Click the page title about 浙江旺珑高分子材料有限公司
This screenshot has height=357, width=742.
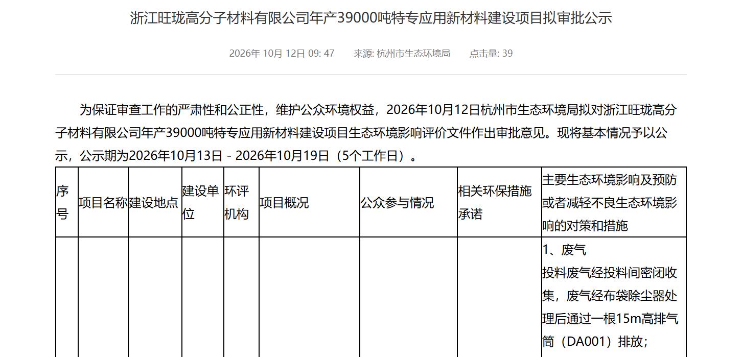point(371,18)
